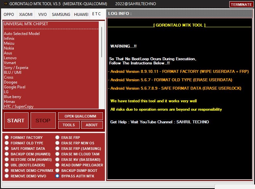
Task: Pick Lenovo in the model list
Action: [51, 58]
